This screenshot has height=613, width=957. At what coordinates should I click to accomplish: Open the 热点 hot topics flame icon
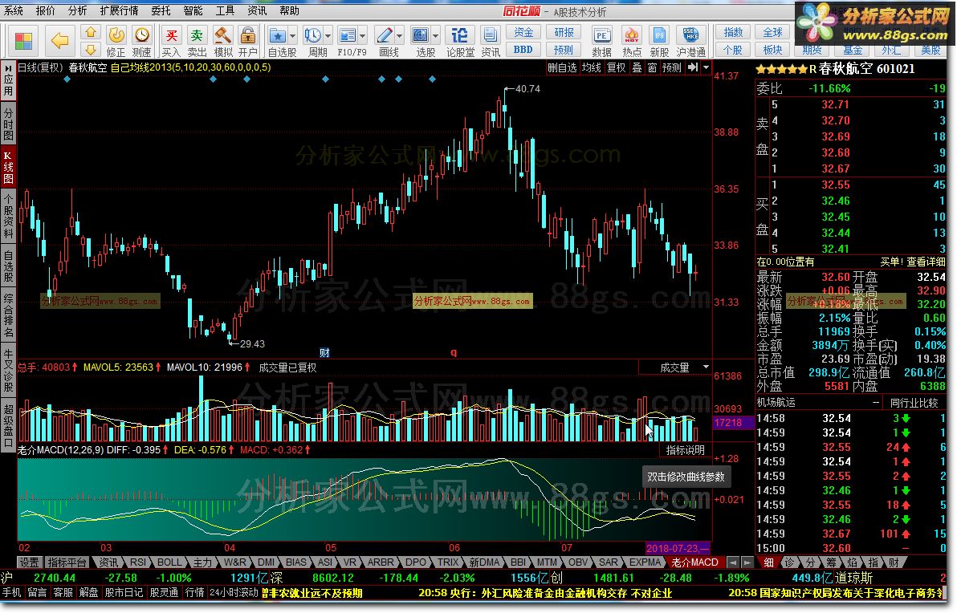(x=632, y=41)
